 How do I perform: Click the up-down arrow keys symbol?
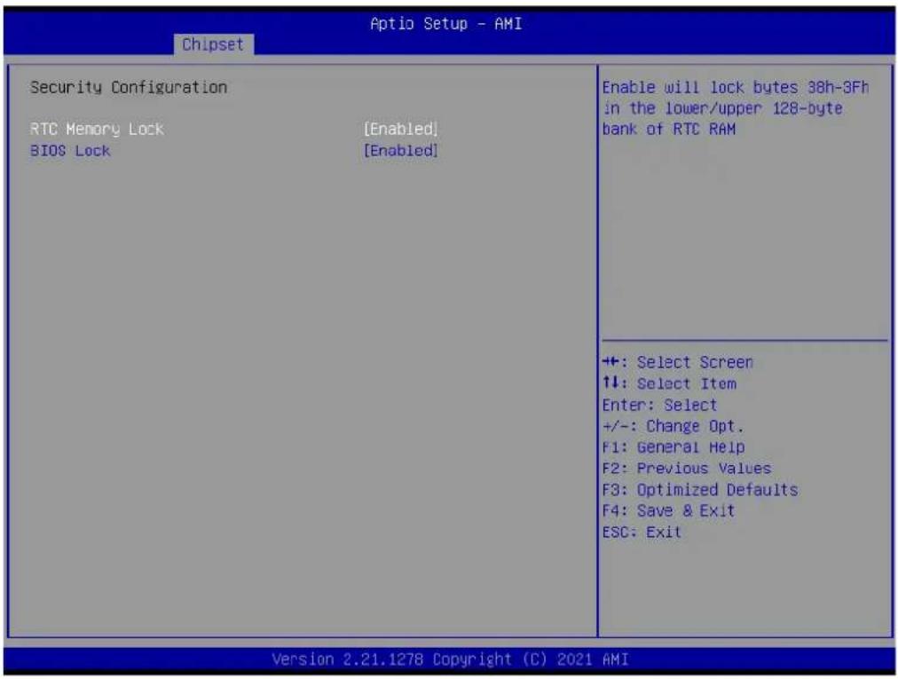(x=611, y=383)
